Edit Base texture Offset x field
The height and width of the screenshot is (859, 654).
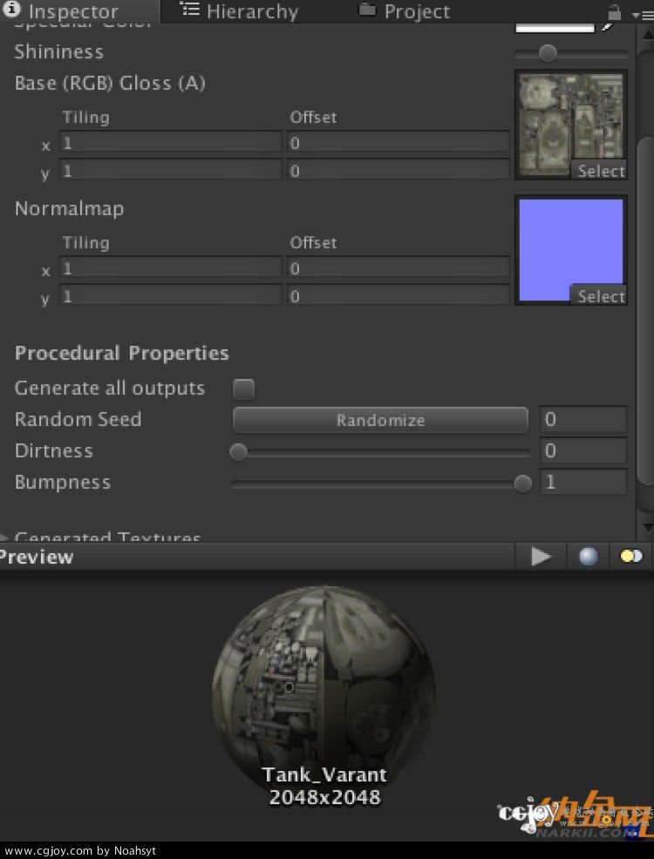click(399, 143)
